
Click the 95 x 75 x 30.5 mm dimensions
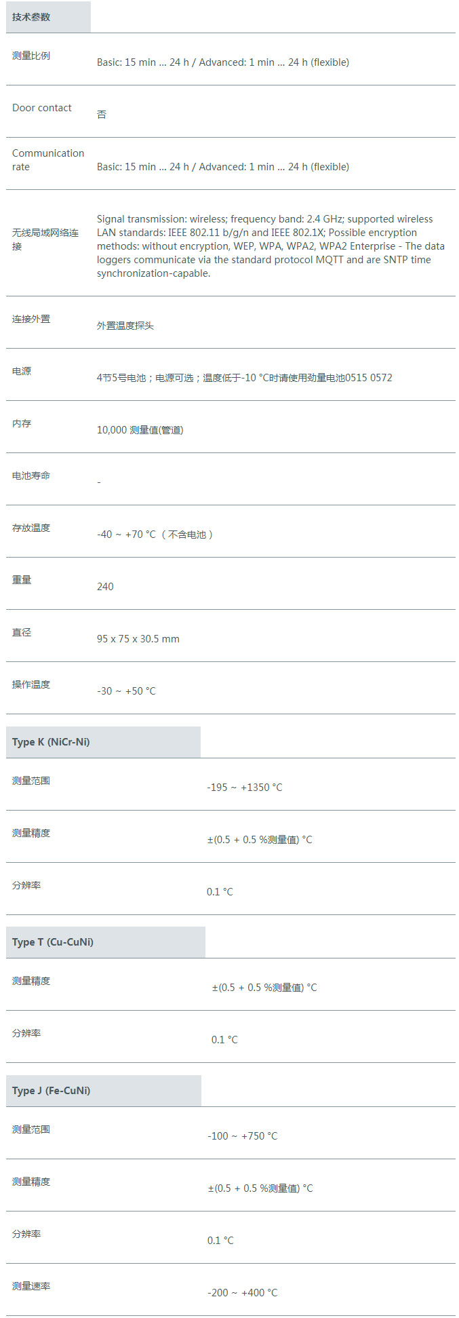coord(138,639)
